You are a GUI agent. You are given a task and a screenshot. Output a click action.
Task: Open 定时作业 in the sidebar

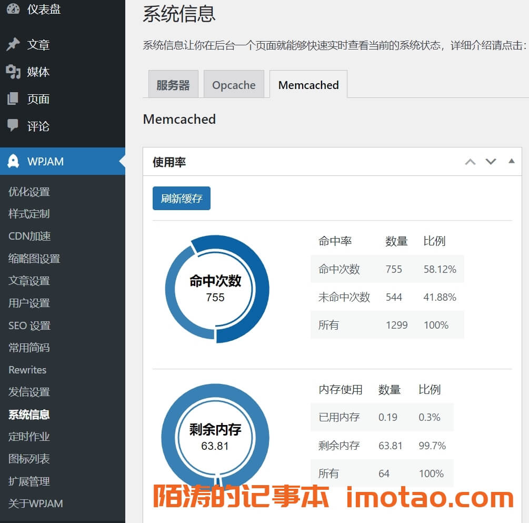[x=29, y=437]
